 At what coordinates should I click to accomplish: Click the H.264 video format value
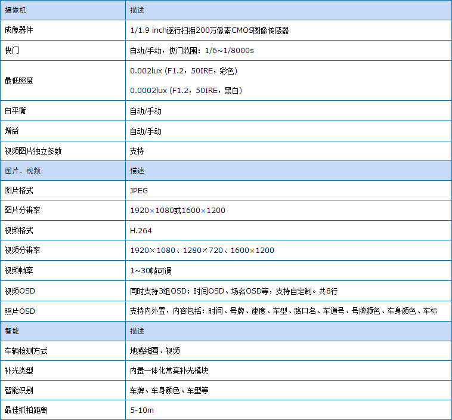[140, 231]
